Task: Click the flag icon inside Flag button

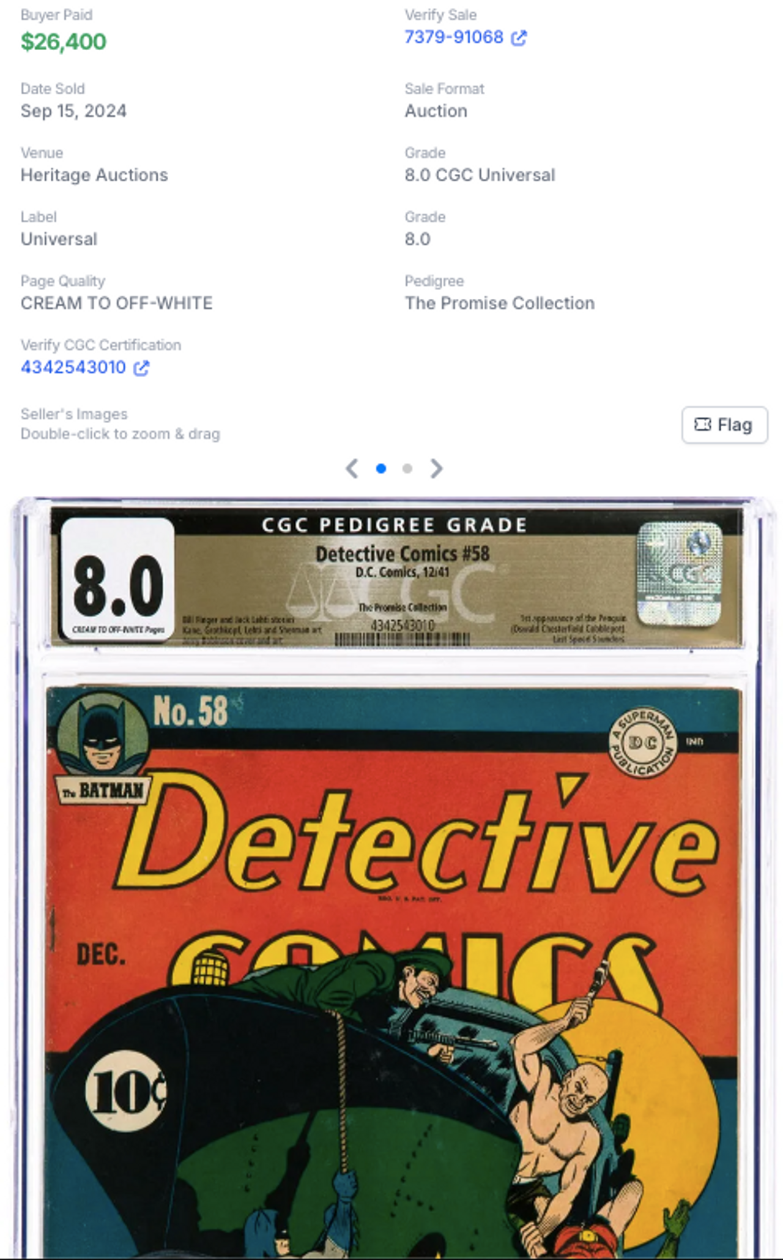Action: (x=703, y=424)
